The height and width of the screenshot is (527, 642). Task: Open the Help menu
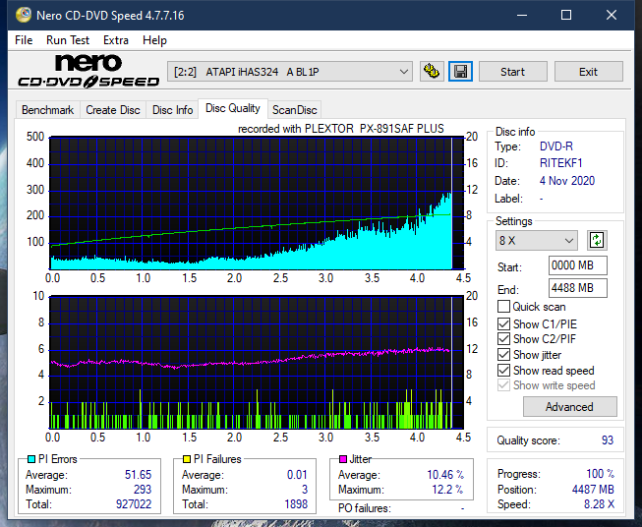point(154,40)
